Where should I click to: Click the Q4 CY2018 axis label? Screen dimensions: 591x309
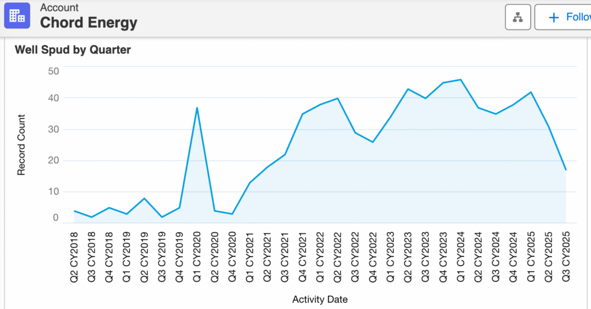coord(109,258)
